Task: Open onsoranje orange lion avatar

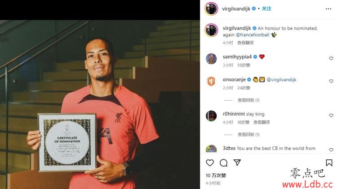Action: [x=211, y=81]
